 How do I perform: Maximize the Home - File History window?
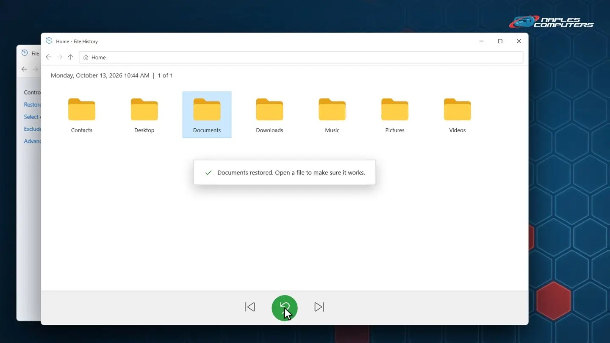[x=500, y=41]
